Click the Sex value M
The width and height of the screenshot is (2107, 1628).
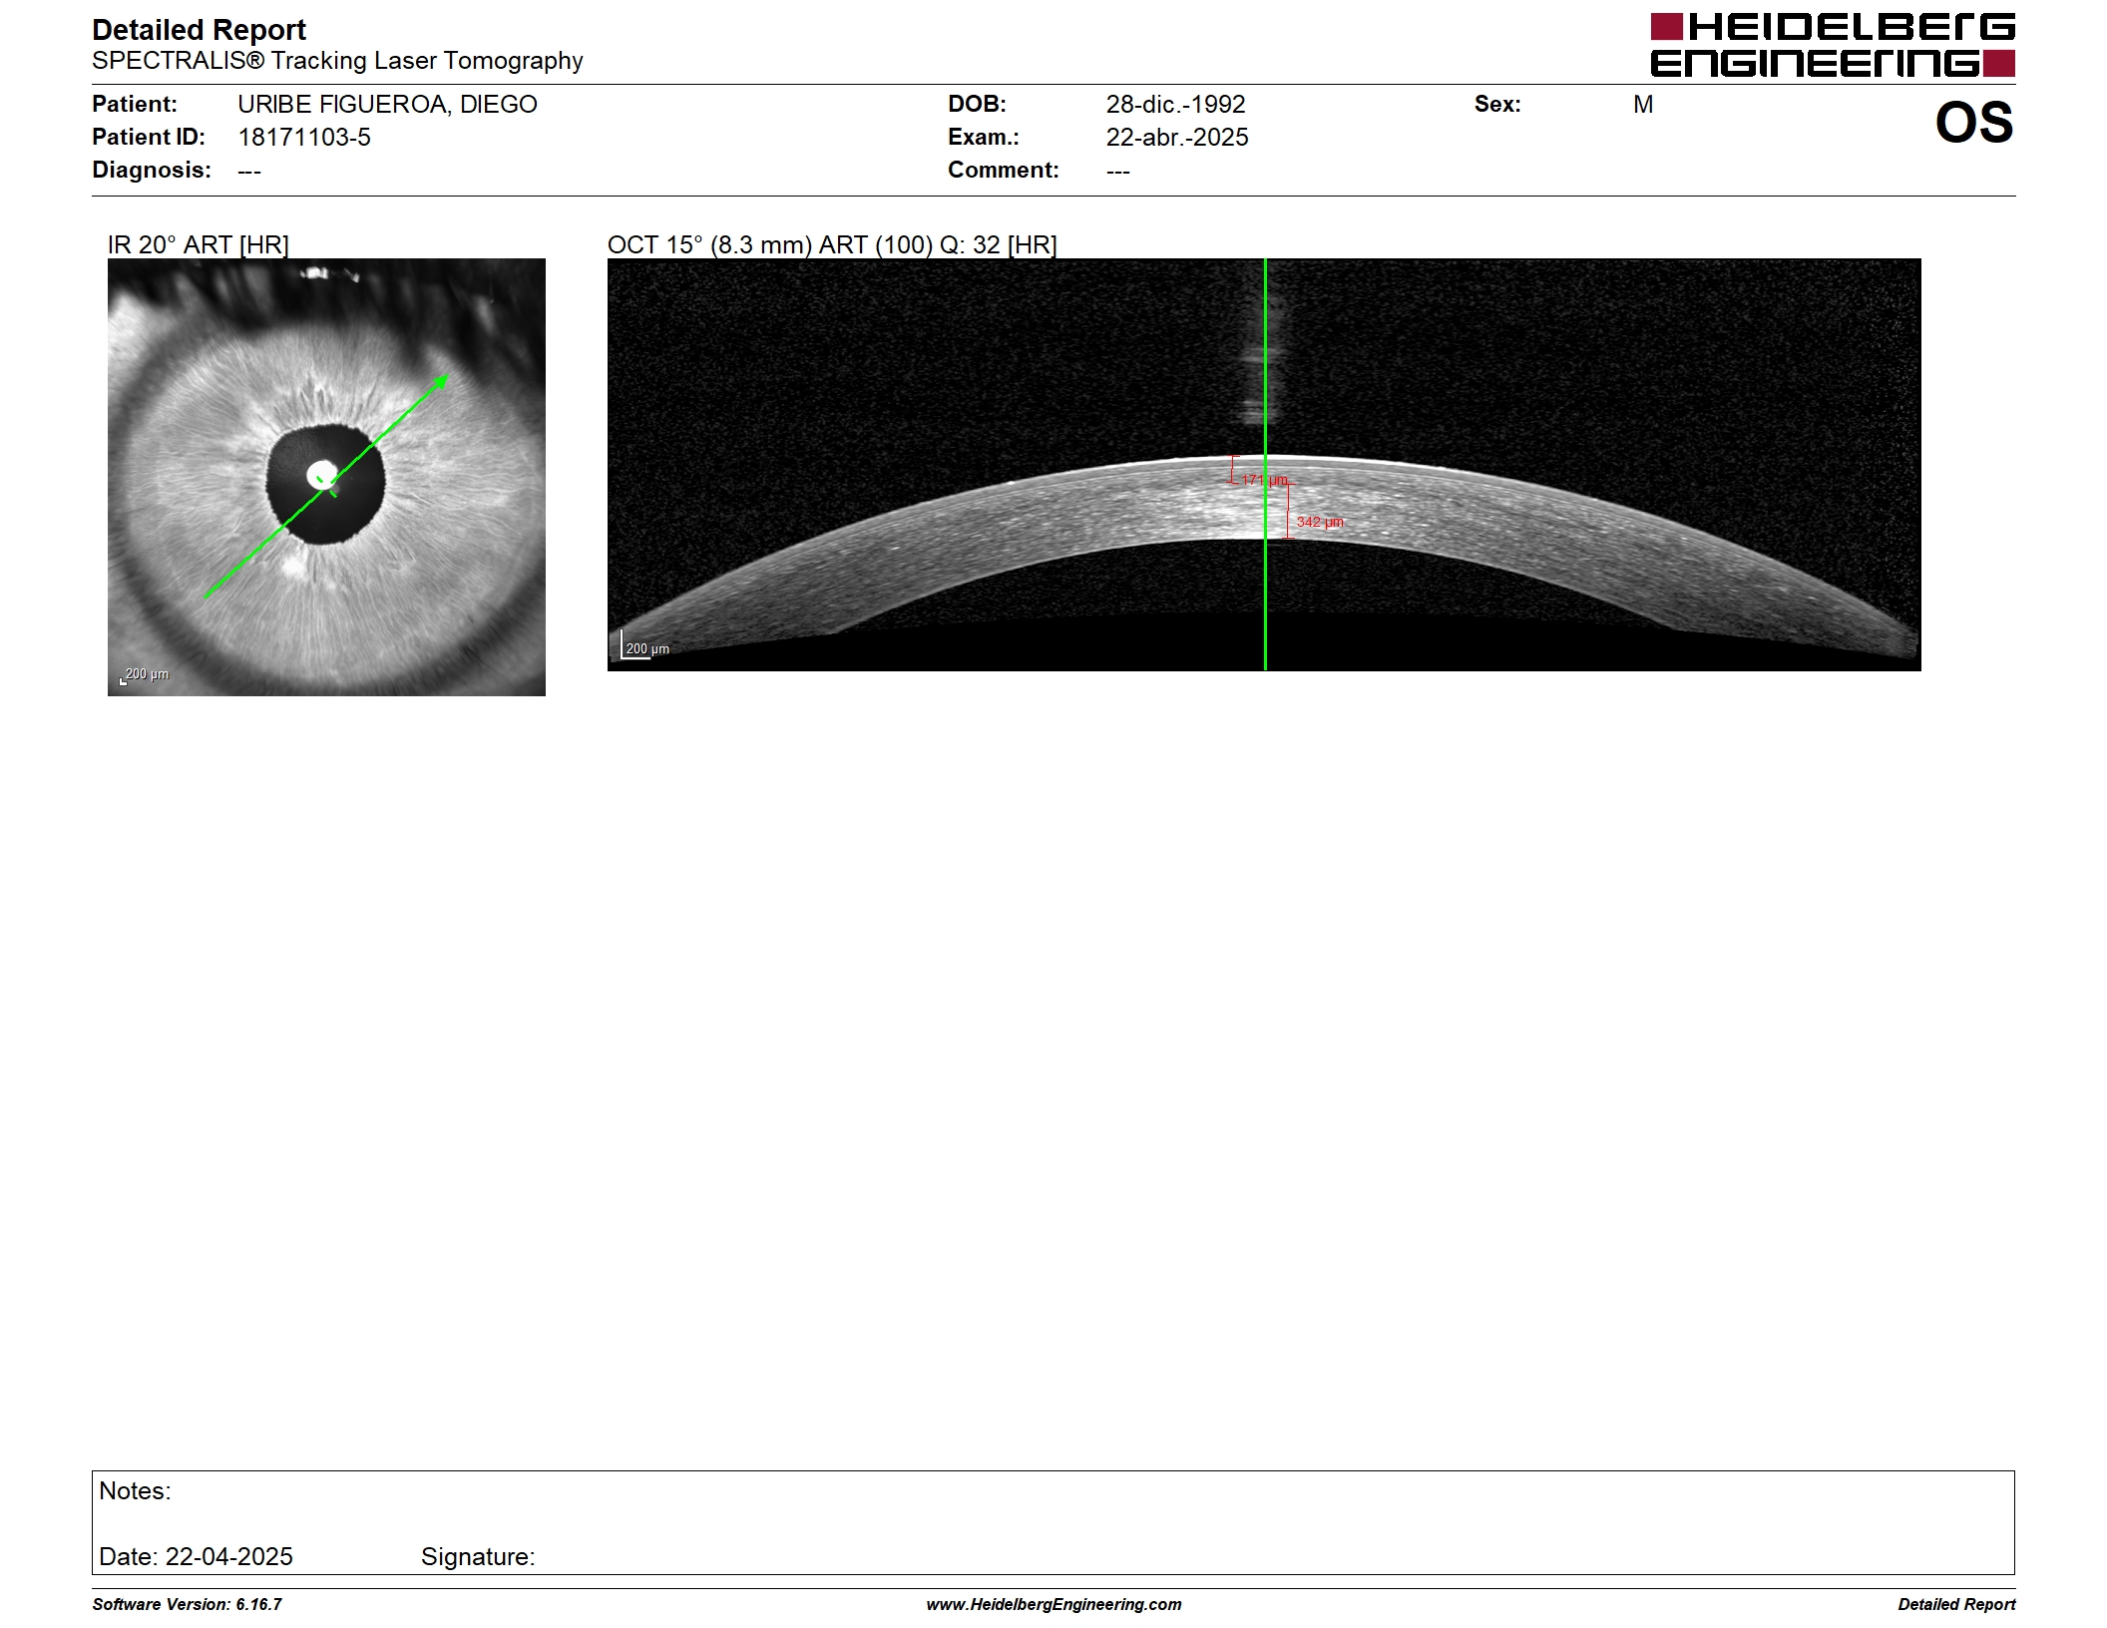(x=1643, y=105)
